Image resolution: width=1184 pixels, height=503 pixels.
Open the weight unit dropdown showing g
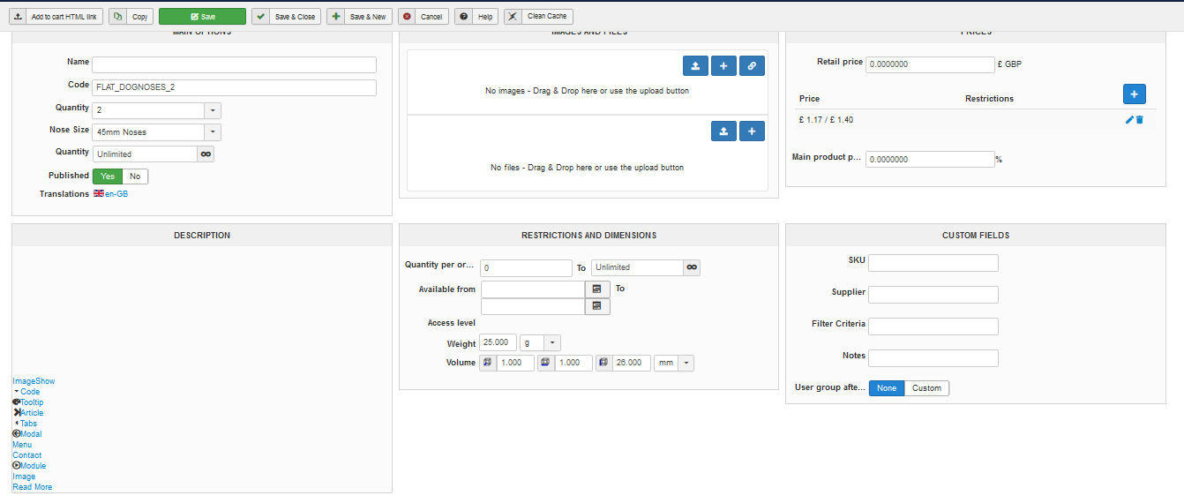(x=540, y=342)
